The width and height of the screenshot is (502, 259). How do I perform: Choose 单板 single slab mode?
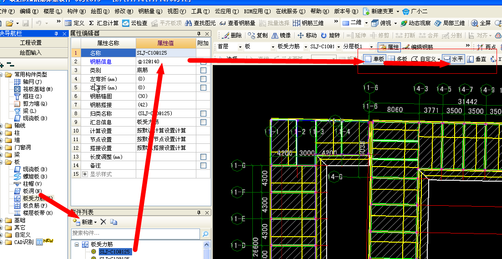pos(374,59)
